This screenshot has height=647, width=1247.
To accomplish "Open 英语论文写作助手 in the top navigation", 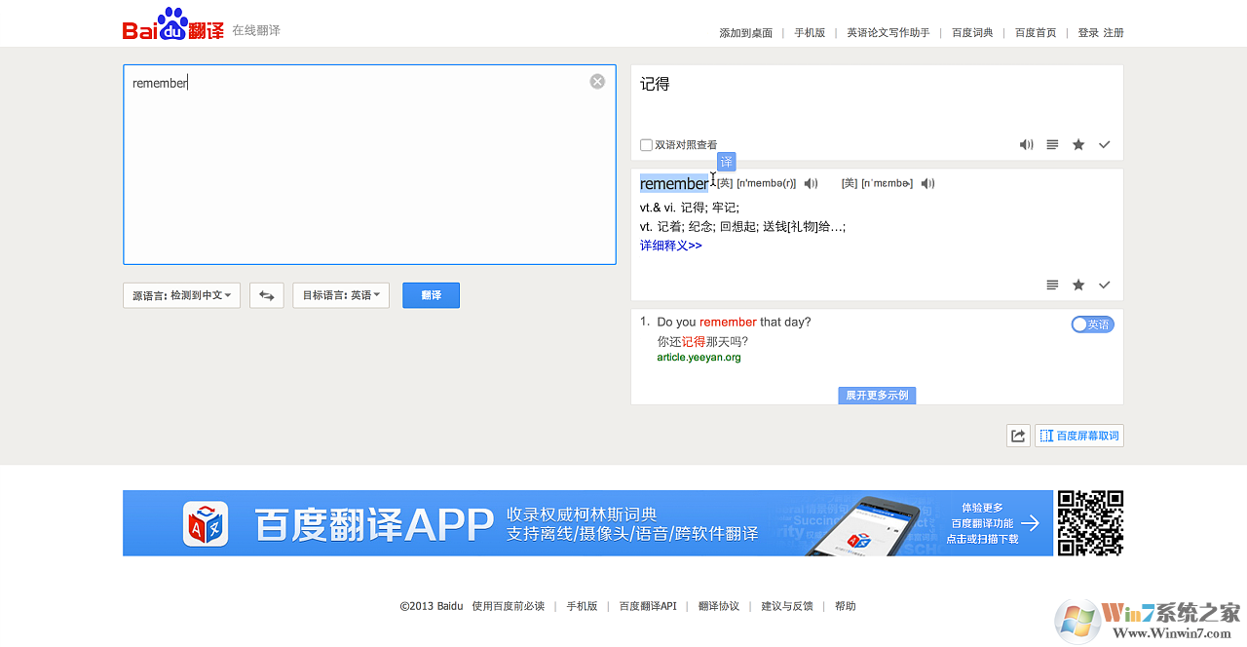I will click(x=888, y=32).
